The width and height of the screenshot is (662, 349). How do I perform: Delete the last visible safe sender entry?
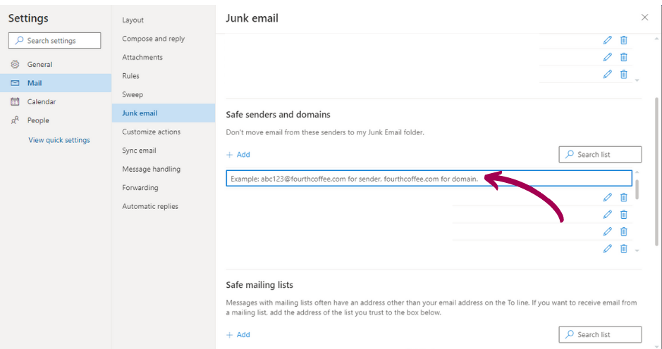(624, 248)
